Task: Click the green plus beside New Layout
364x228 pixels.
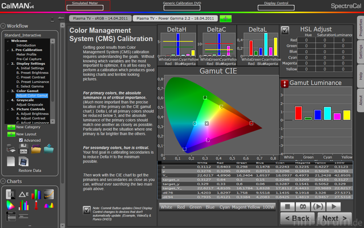Action: click(x=11, y=135)
